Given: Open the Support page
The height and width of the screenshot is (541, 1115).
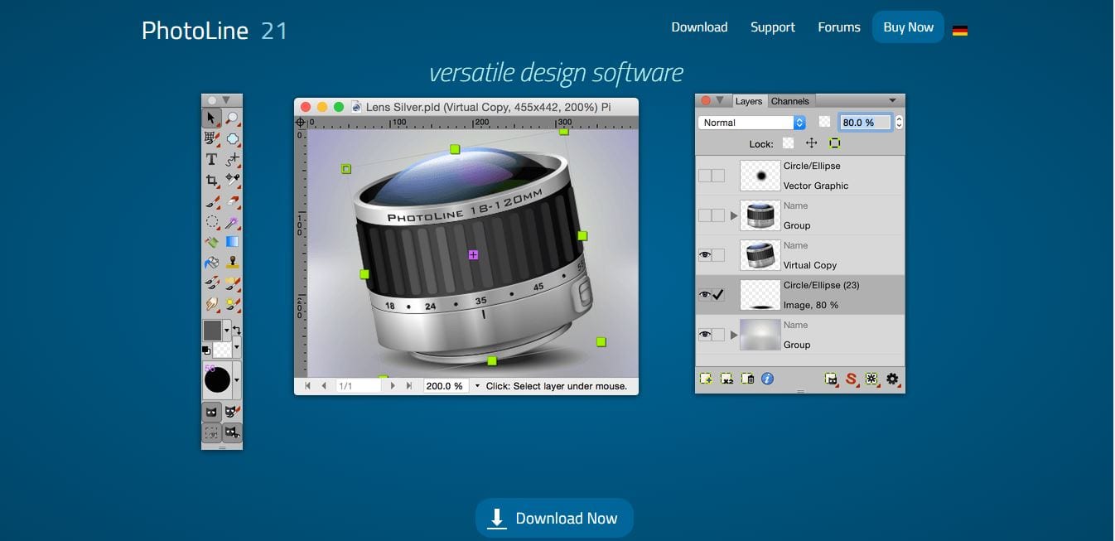Looking at the screenshot, I should point(773,27).
